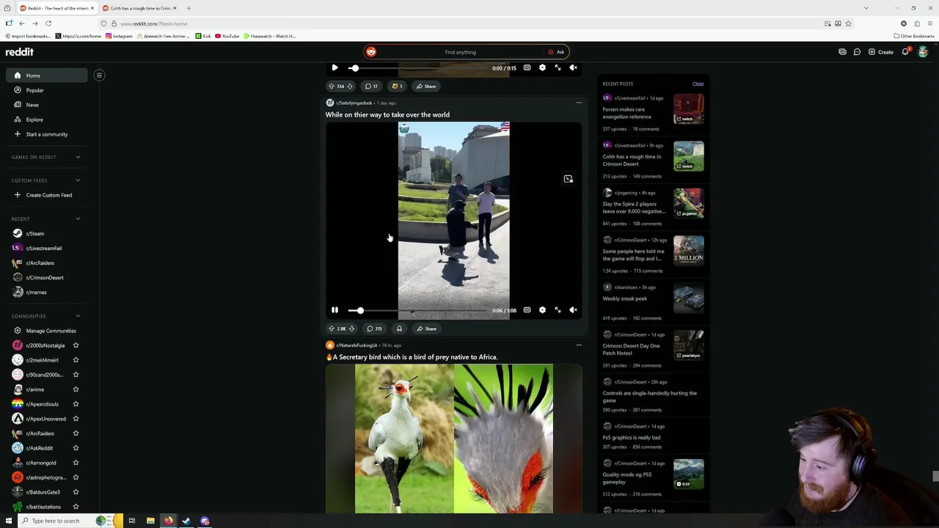The image size is (939, 528).
Task: Enter fullscreen on the 1:08 video
Action: pyautogui.click(x=558, y=310)
